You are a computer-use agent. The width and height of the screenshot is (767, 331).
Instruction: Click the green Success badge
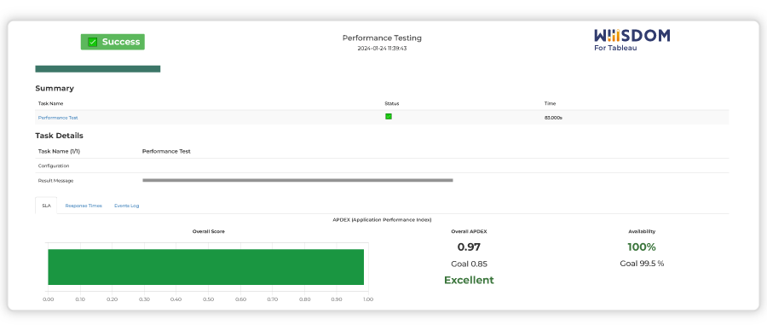click(112, 42)
